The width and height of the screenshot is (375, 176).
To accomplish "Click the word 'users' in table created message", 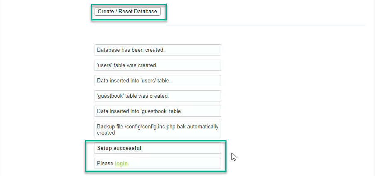I will coord(104,65).
